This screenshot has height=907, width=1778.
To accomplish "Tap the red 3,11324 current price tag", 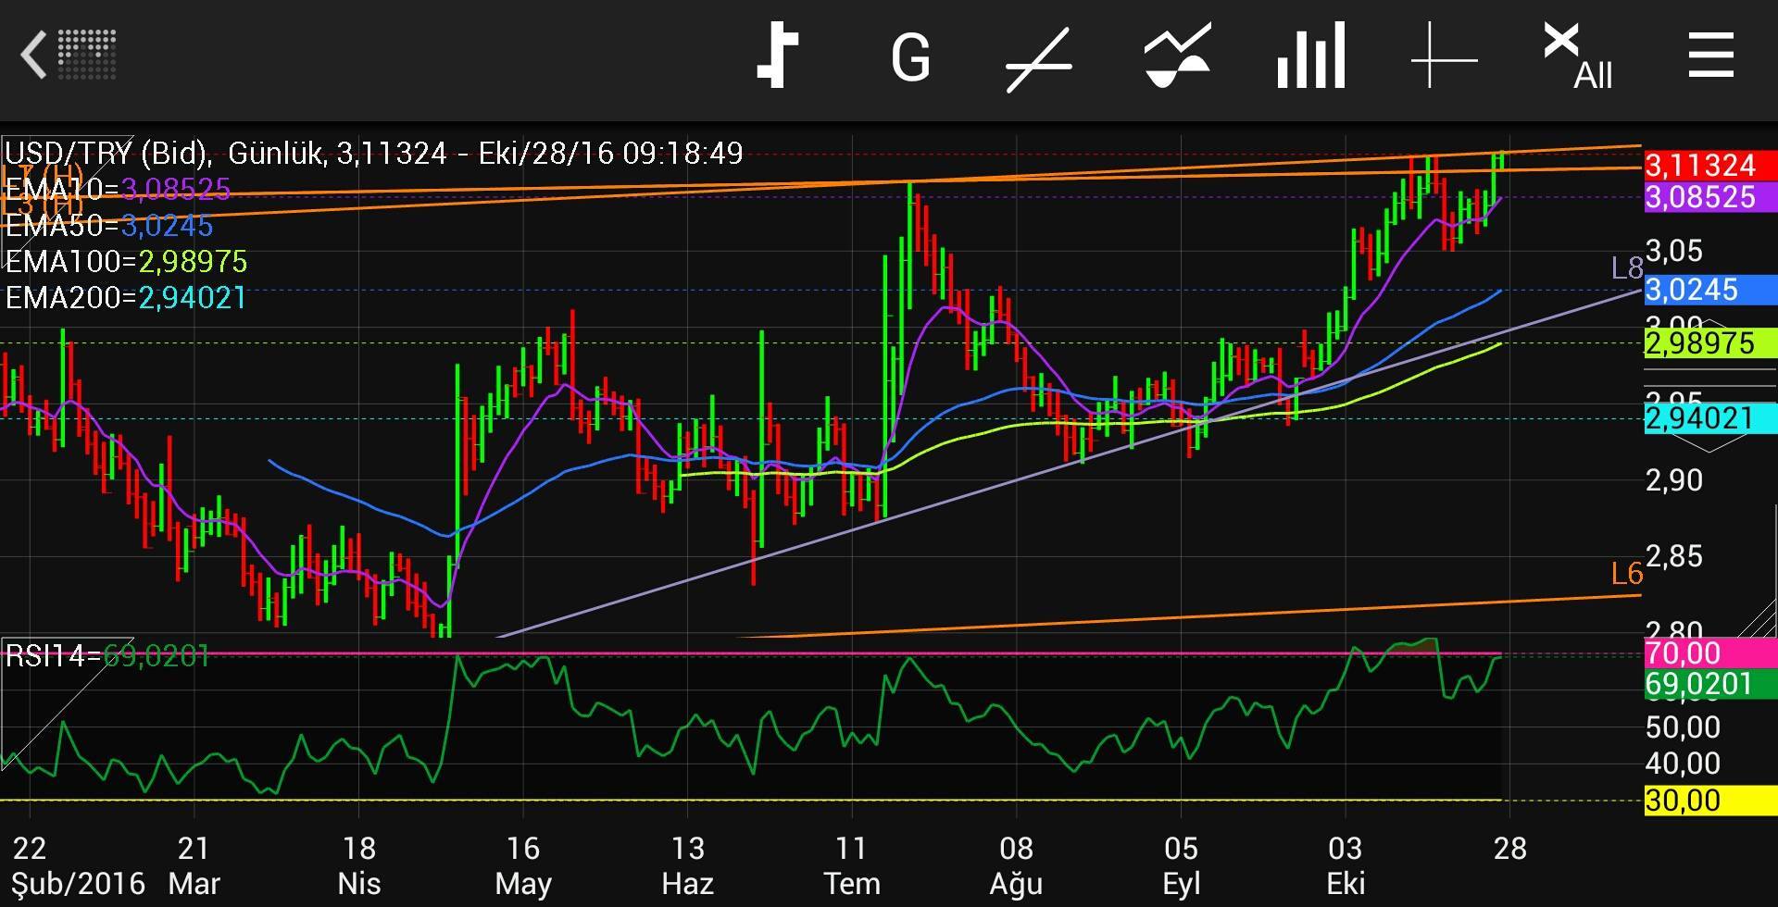I will (1709, 165).
